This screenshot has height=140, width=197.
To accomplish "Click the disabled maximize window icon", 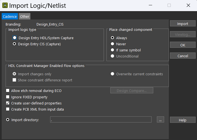I will 169,5.
